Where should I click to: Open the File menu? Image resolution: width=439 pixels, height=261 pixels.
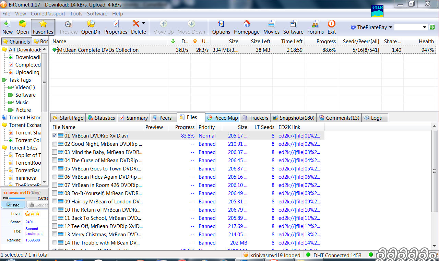click(6, 14)
